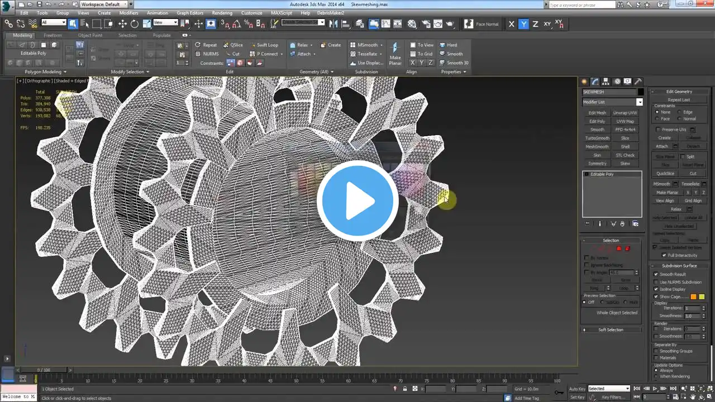
Task: Select the Edge constraint radio button
Action: click(x=679, y=112)
